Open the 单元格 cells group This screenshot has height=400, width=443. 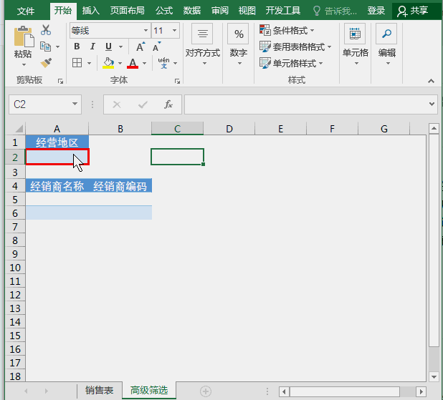pos(355,44)
